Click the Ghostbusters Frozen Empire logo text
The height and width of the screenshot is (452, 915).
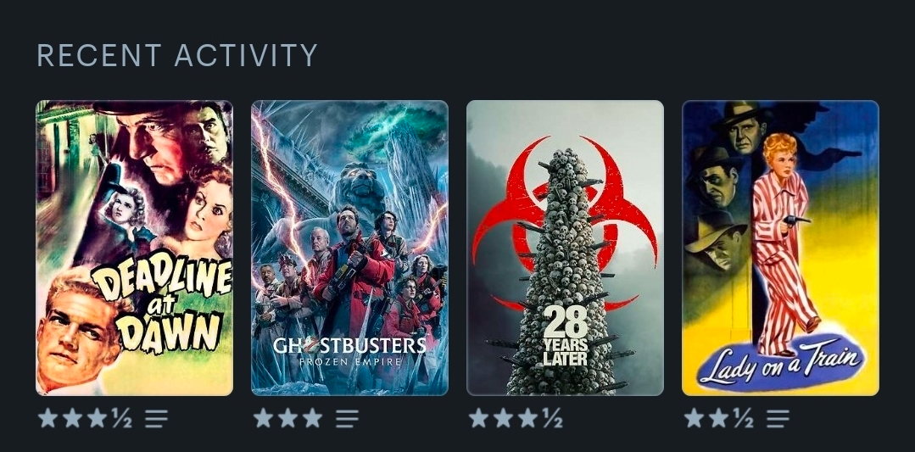[349, 350]
